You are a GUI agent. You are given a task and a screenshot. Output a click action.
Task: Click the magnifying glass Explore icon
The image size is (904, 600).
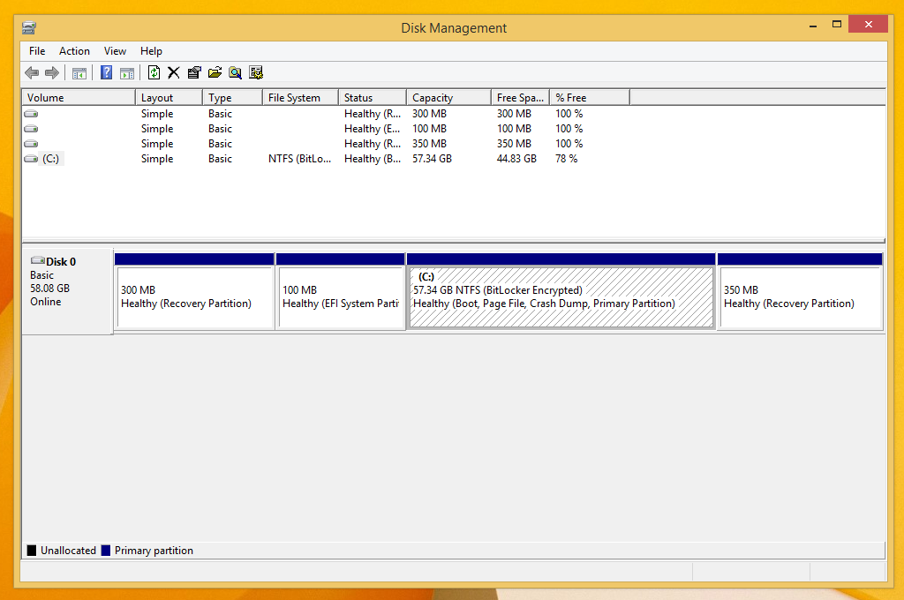point(235,72)
